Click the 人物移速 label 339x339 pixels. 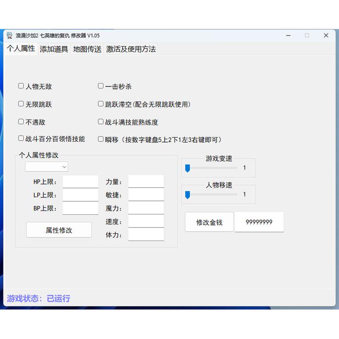pos(219,185)
